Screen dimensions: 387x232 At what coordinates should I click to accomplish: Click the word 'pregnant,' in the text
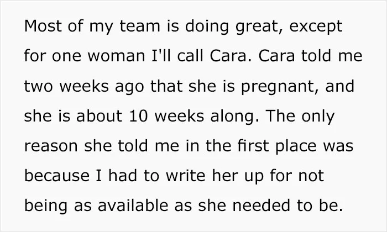[x=280, y=87]
